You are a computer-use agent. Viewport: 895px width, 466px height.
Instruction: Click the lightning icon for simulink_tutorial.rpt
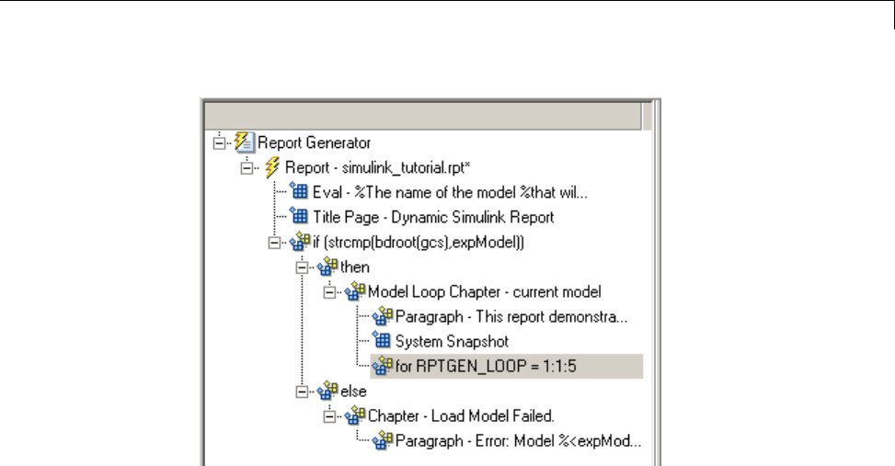tap(272, 167)
